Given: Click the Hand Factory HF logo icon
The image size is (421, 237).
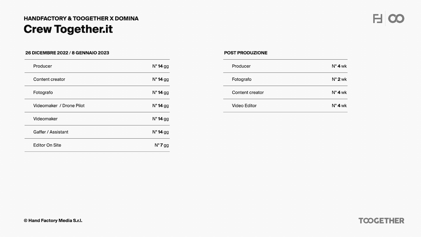Looking at the screenshot, I should [x=377, y=19].
